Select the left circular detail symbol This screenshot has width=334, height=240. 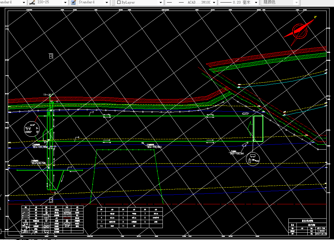pos(32,129)
